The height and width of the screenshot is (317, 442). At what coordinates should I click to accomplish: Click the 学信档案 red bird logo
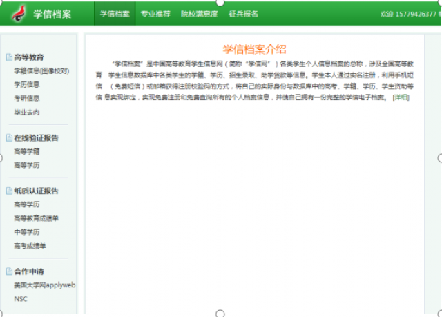tap(19, 14)
